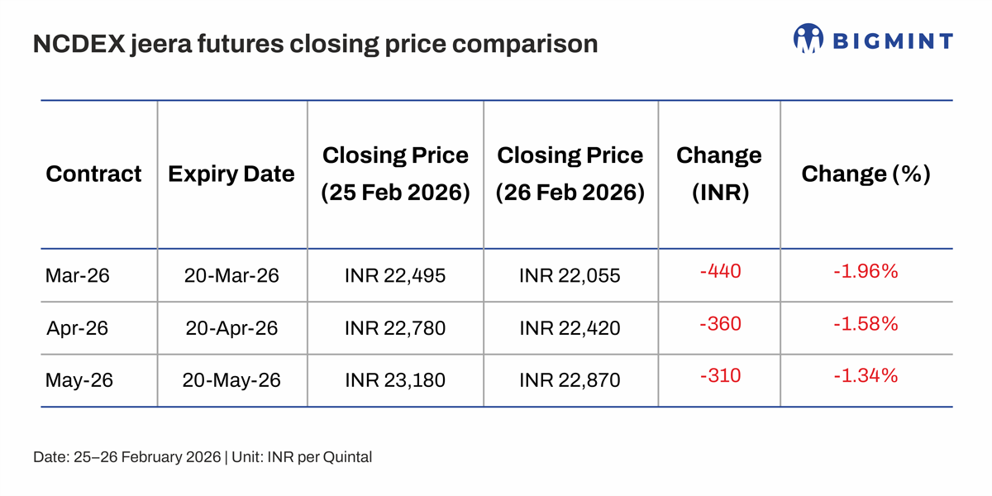This screenshot has width=992, height=496.
Task: Click the Mar-26 contract row label
Action: 78,275
